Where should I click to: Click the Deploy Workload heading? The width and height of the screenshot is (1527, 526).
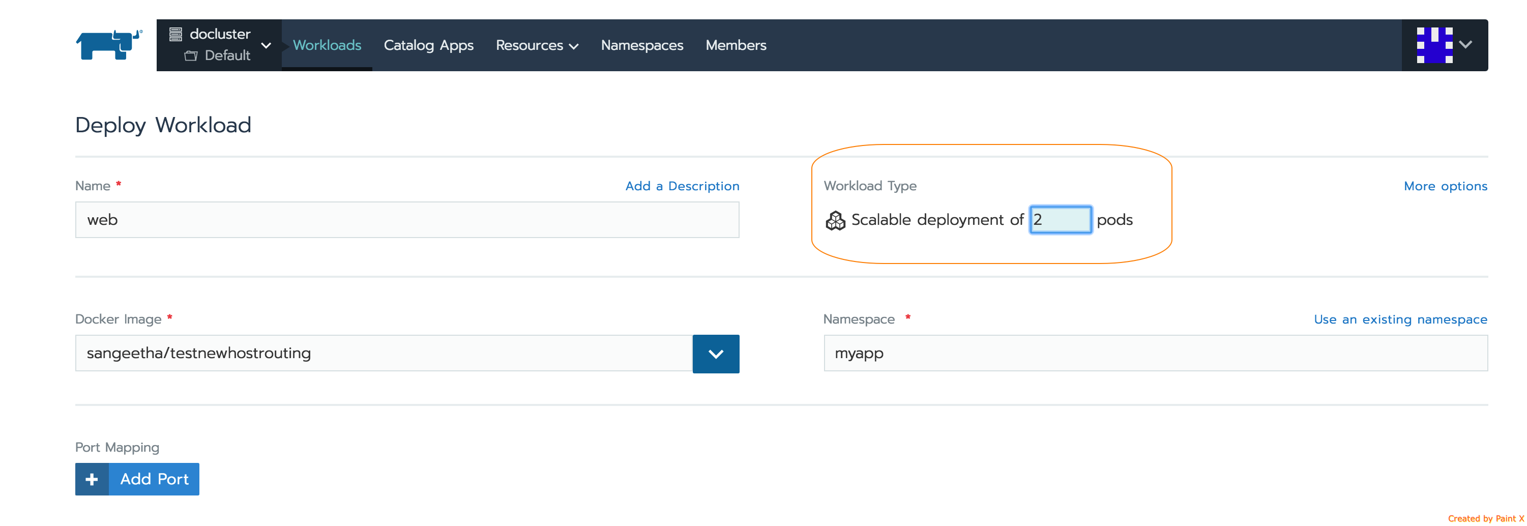pyautogui.click(x=163, y=126)
